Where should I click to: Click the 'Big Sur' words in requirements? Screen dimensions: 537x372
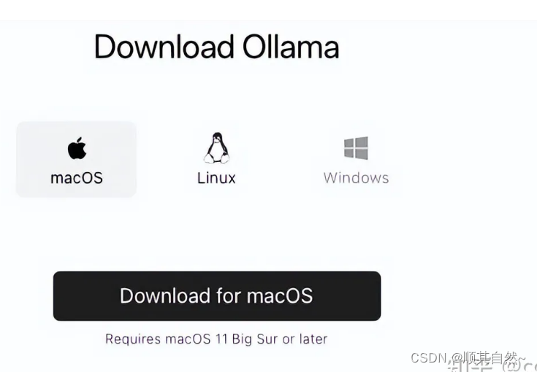(x=255, y=339)
